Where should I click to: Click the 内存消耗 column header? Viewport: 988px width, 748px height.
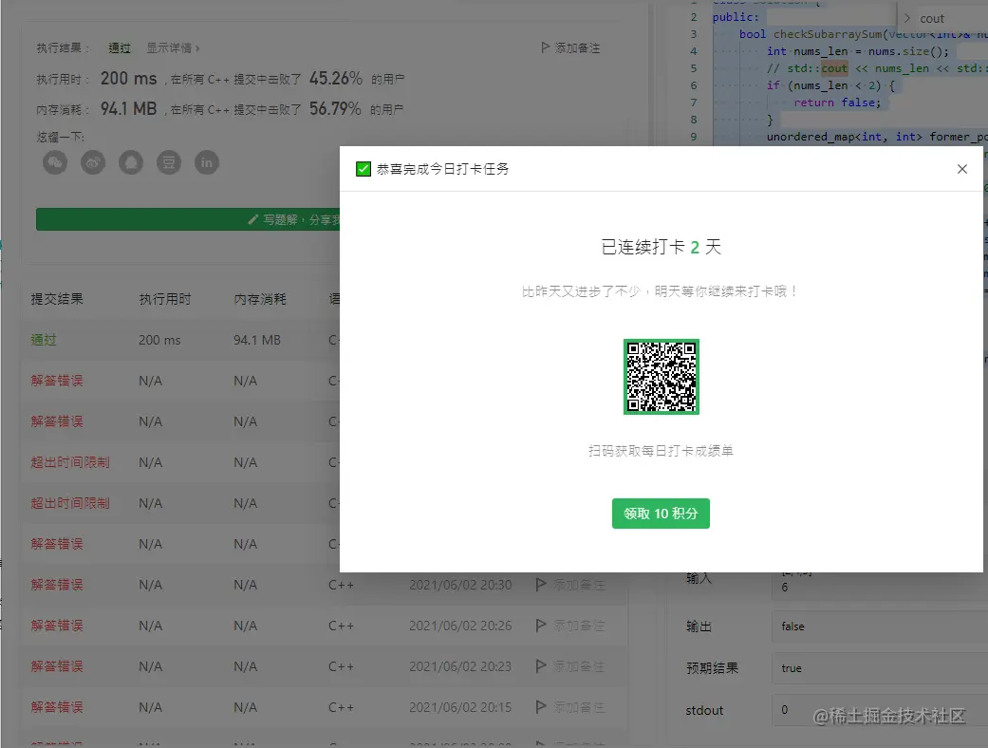[x=260, y=299]
